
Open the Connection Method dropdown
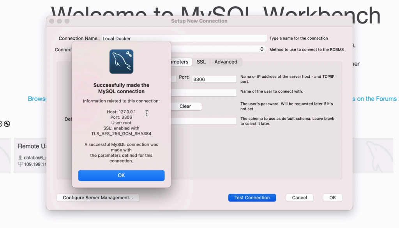click(262, 49)
